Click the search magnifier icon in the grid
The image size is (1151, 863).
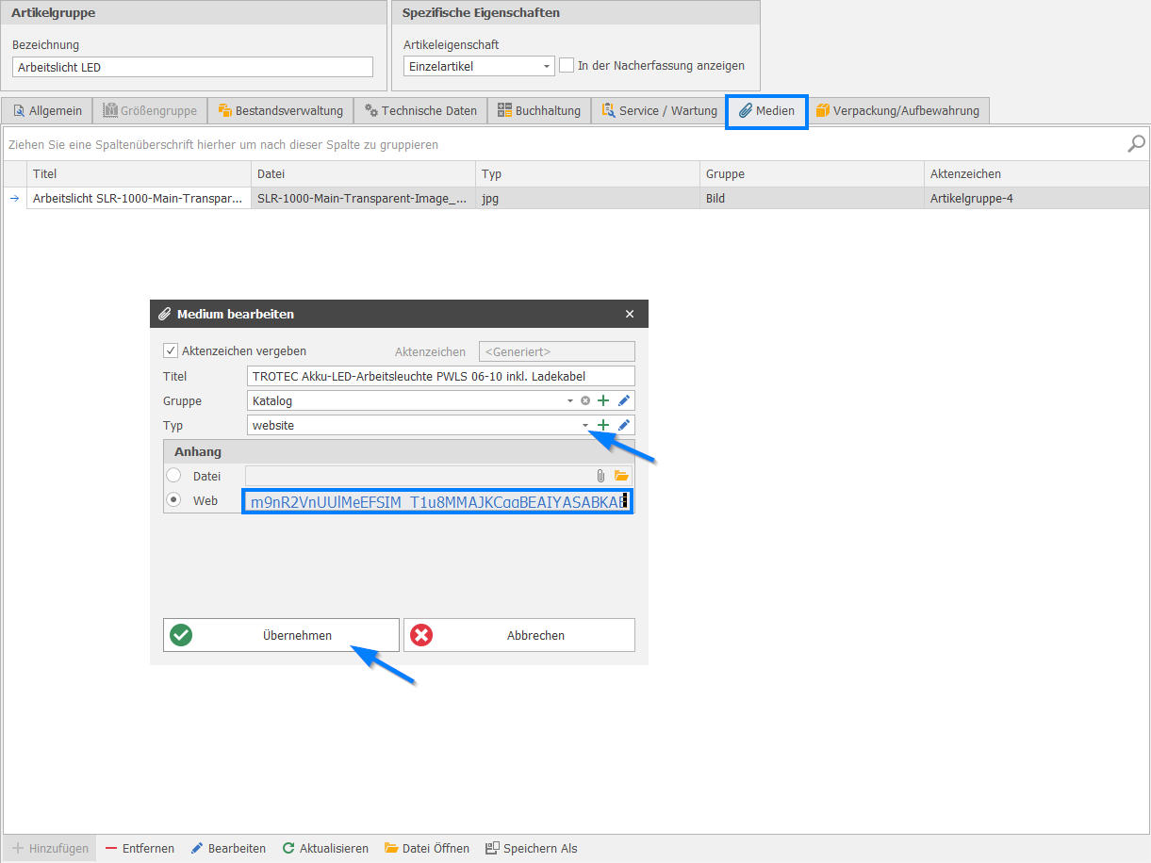pyautogui.click(x=1137, y=143)
